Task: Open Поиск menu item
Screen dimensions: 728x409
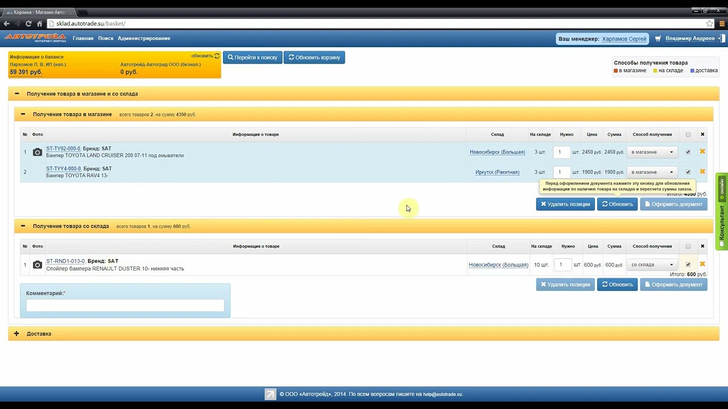Action: (106, 39)
